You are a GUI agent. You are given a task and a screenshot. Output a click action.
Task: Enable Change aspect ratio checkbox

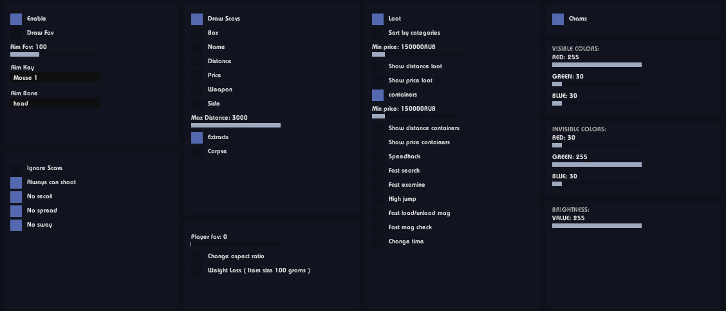pyautogui.click(x=197, y=257)
